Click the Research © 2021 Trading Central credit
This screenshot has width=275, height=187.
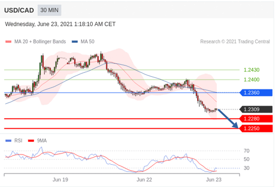click(x=235, y=42)
